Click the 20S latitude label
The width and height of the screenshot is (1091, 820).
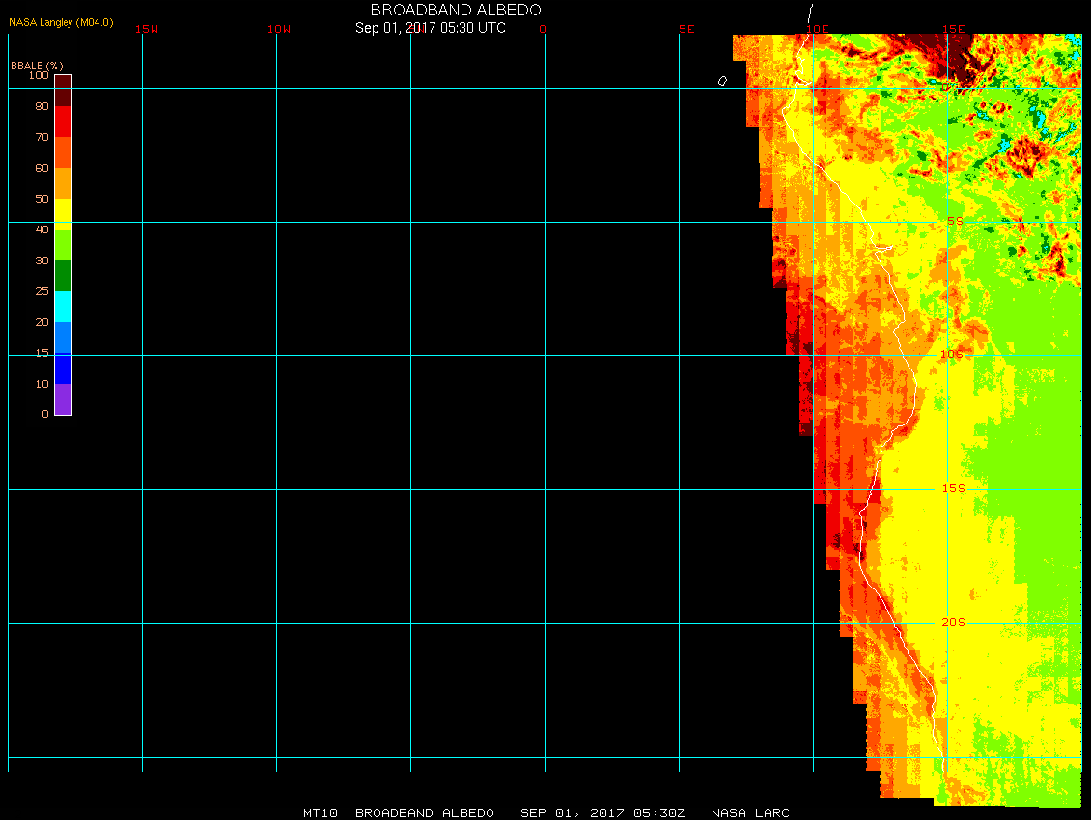coord(954,623)
